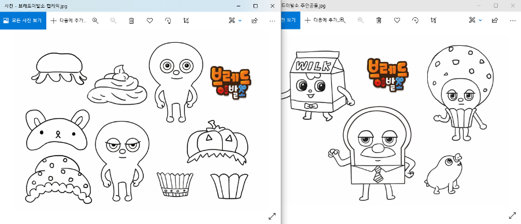Enter full screen in the right window
The image size is (521, 224).
click(513, 215)
